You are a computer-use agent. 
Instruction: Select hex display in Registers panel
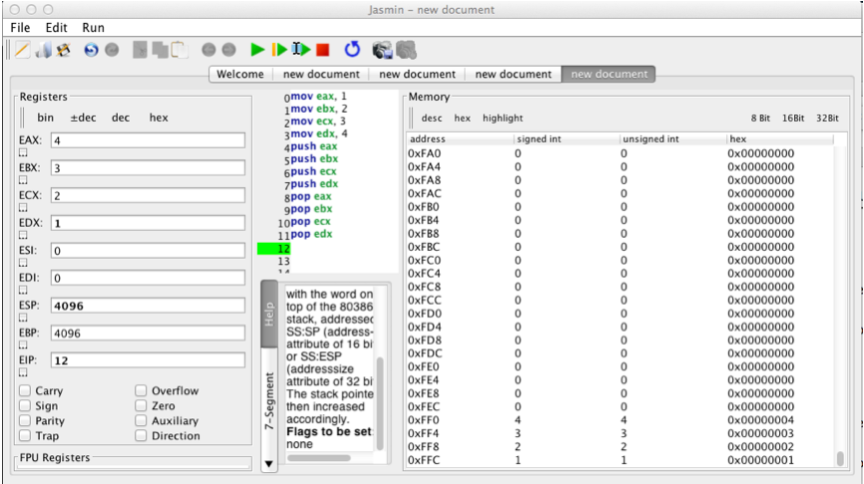coord(159,118)
